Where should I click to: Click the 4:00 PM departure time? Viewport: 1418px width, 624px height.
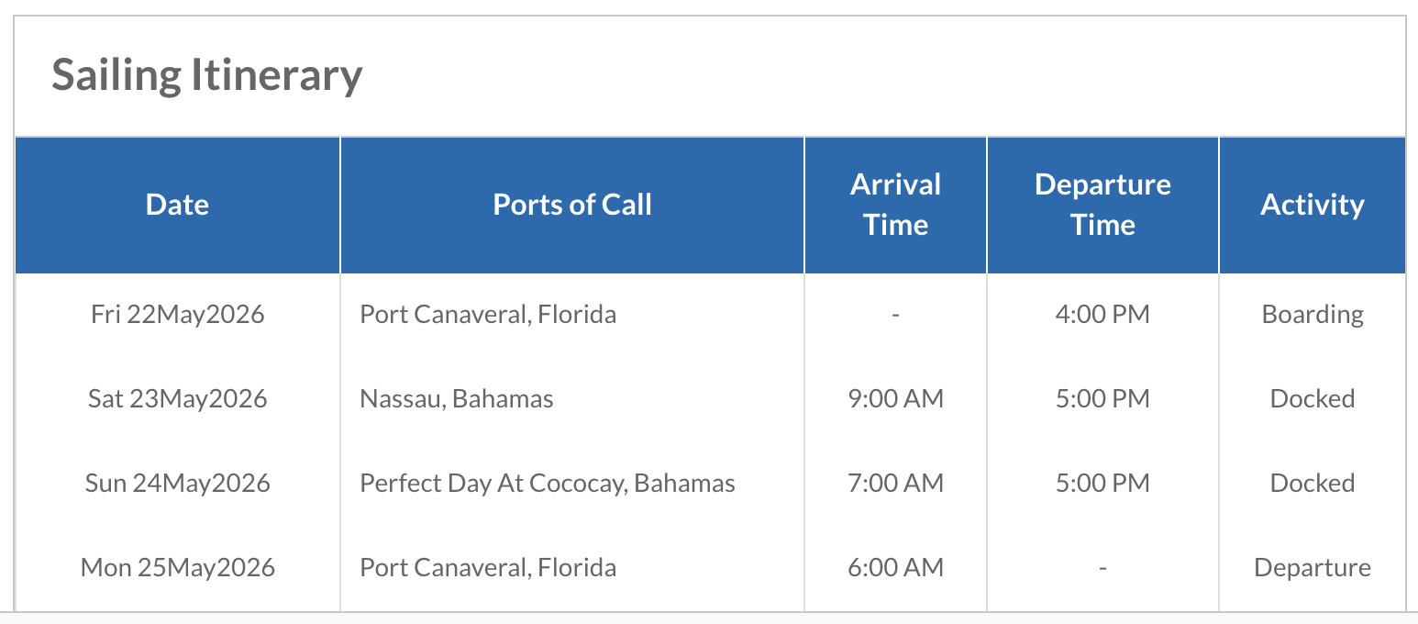tap(1102, 315)
